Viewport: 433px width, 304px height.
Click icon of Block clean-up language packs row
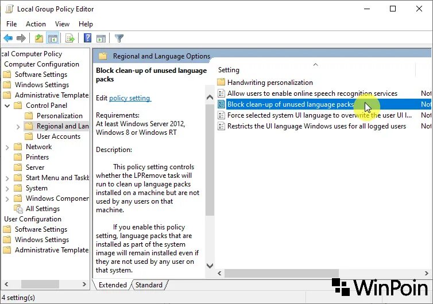pos(221,104)
